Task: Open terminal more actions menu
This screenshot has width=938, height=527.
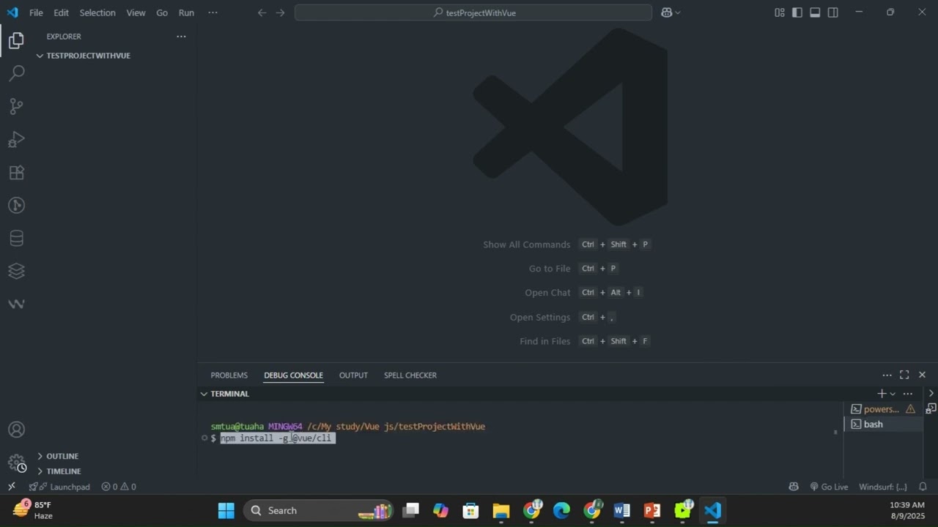Action: (908, 394)
